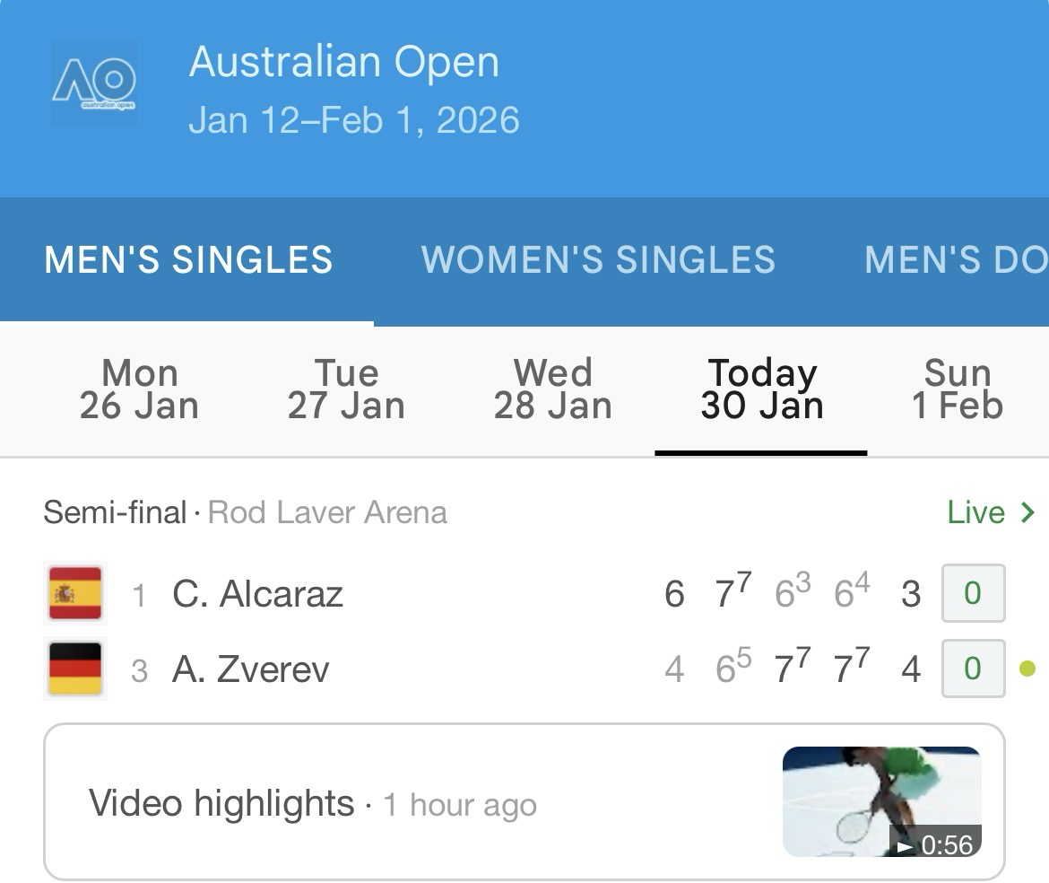Expand the Live match chevron arrow
This screenshot has height=883, width=1049.
point(1027,512)
